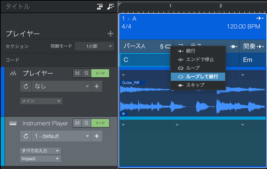
Task: Mute the プレイヤー audio track
Action: [x=77, y=73]
